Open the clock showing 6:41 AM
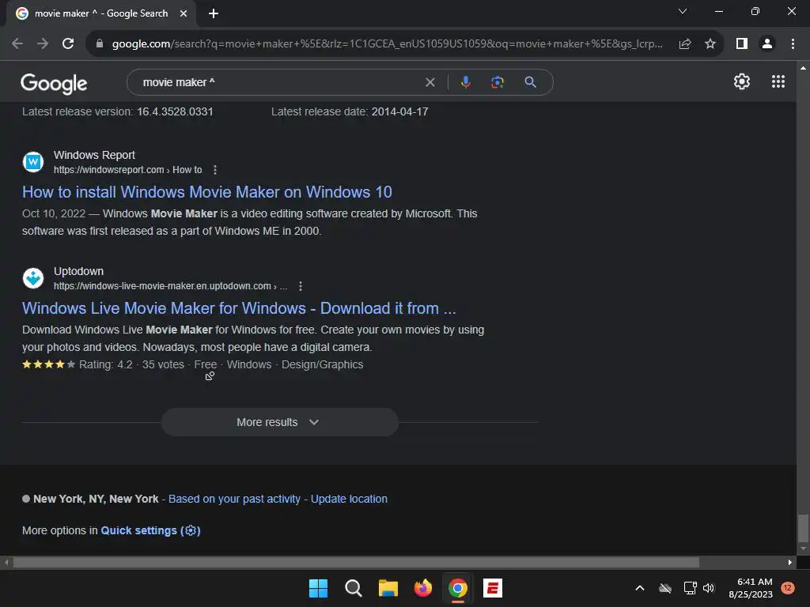810x607 pixels. pyautogui.click(x=751, y=588)
